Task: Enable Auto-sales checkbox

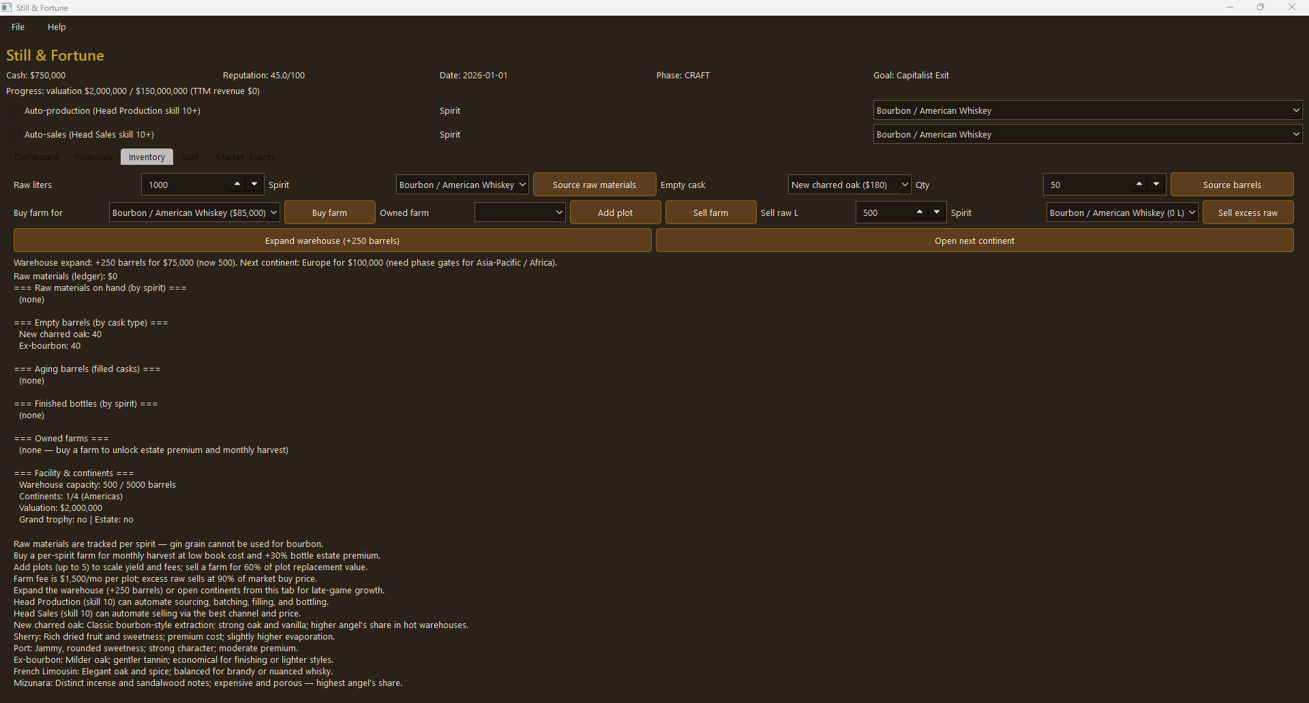Action: (14, 134)
